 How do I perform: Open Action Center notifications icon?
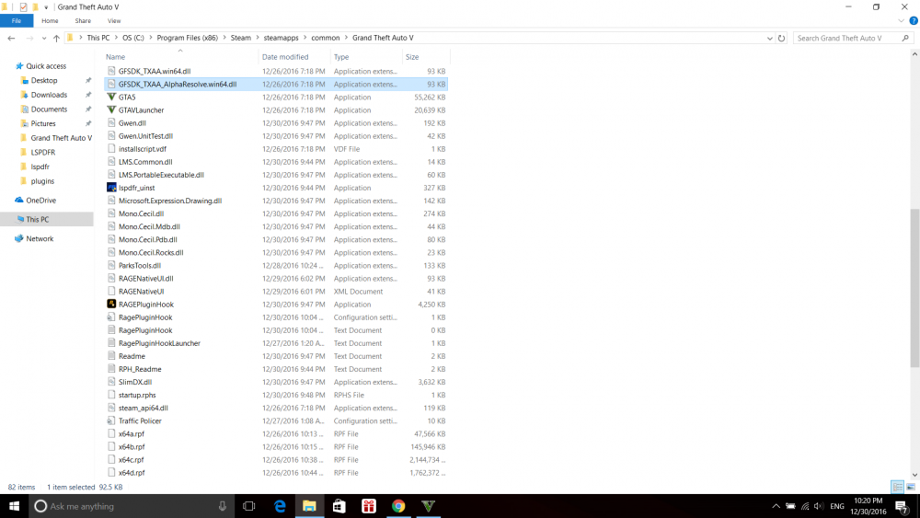tap(902, 506)
